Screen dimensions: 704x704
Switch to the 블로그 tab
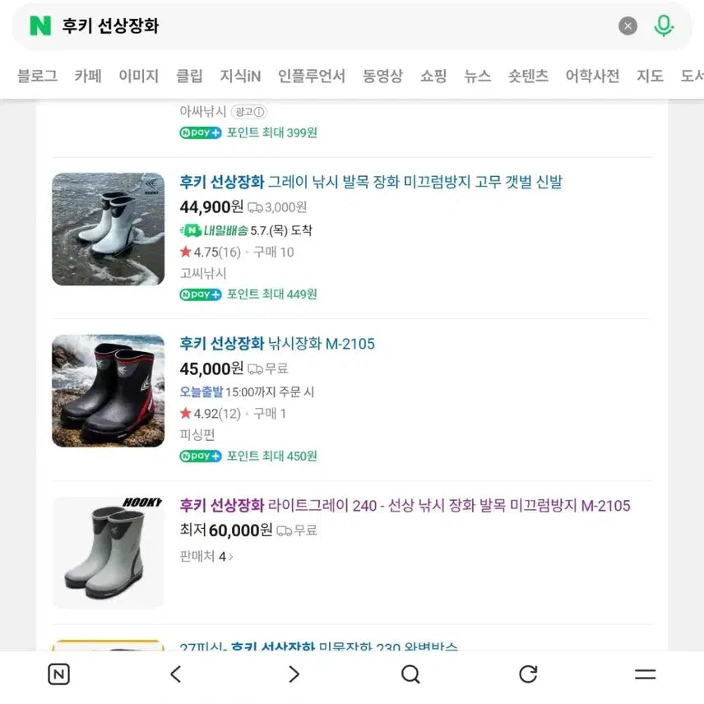coord(37,76)
